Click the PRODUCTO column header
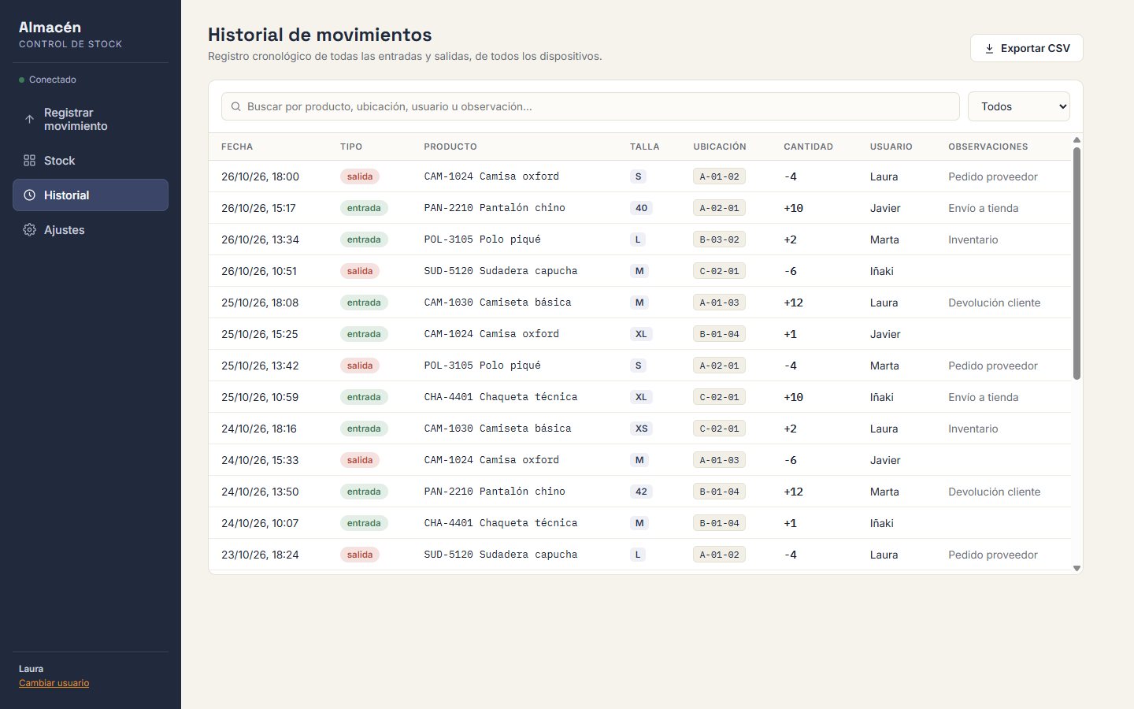Viewport: 1134px width, 709px height. click(x=450, y=147)
